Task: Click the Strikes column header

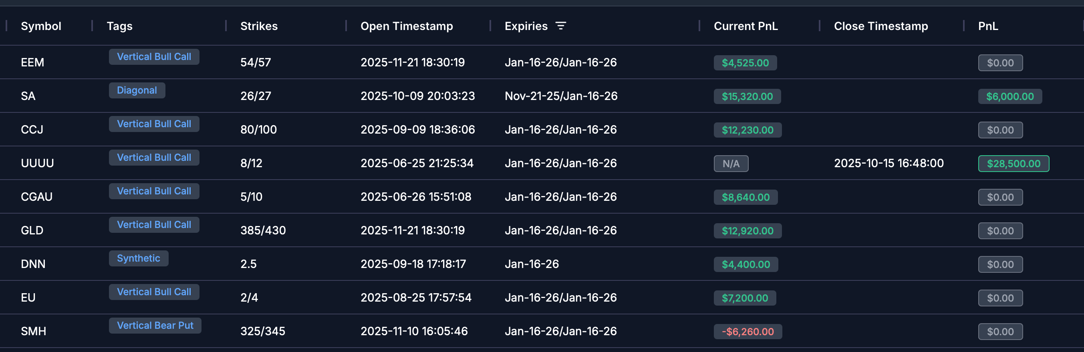Action: pyautogui.click(x=259, y=26)
